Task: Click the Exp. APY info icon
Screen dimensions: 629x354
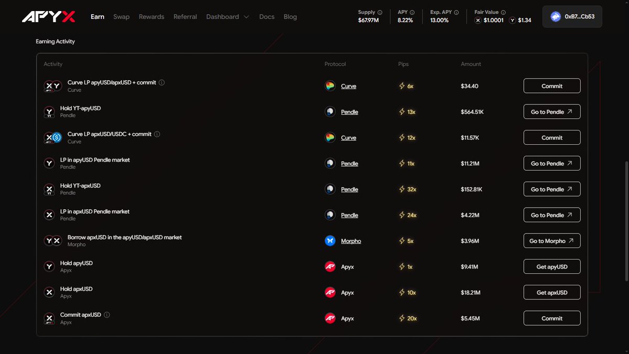Action: pyautogui.click(x=457, y=12)
